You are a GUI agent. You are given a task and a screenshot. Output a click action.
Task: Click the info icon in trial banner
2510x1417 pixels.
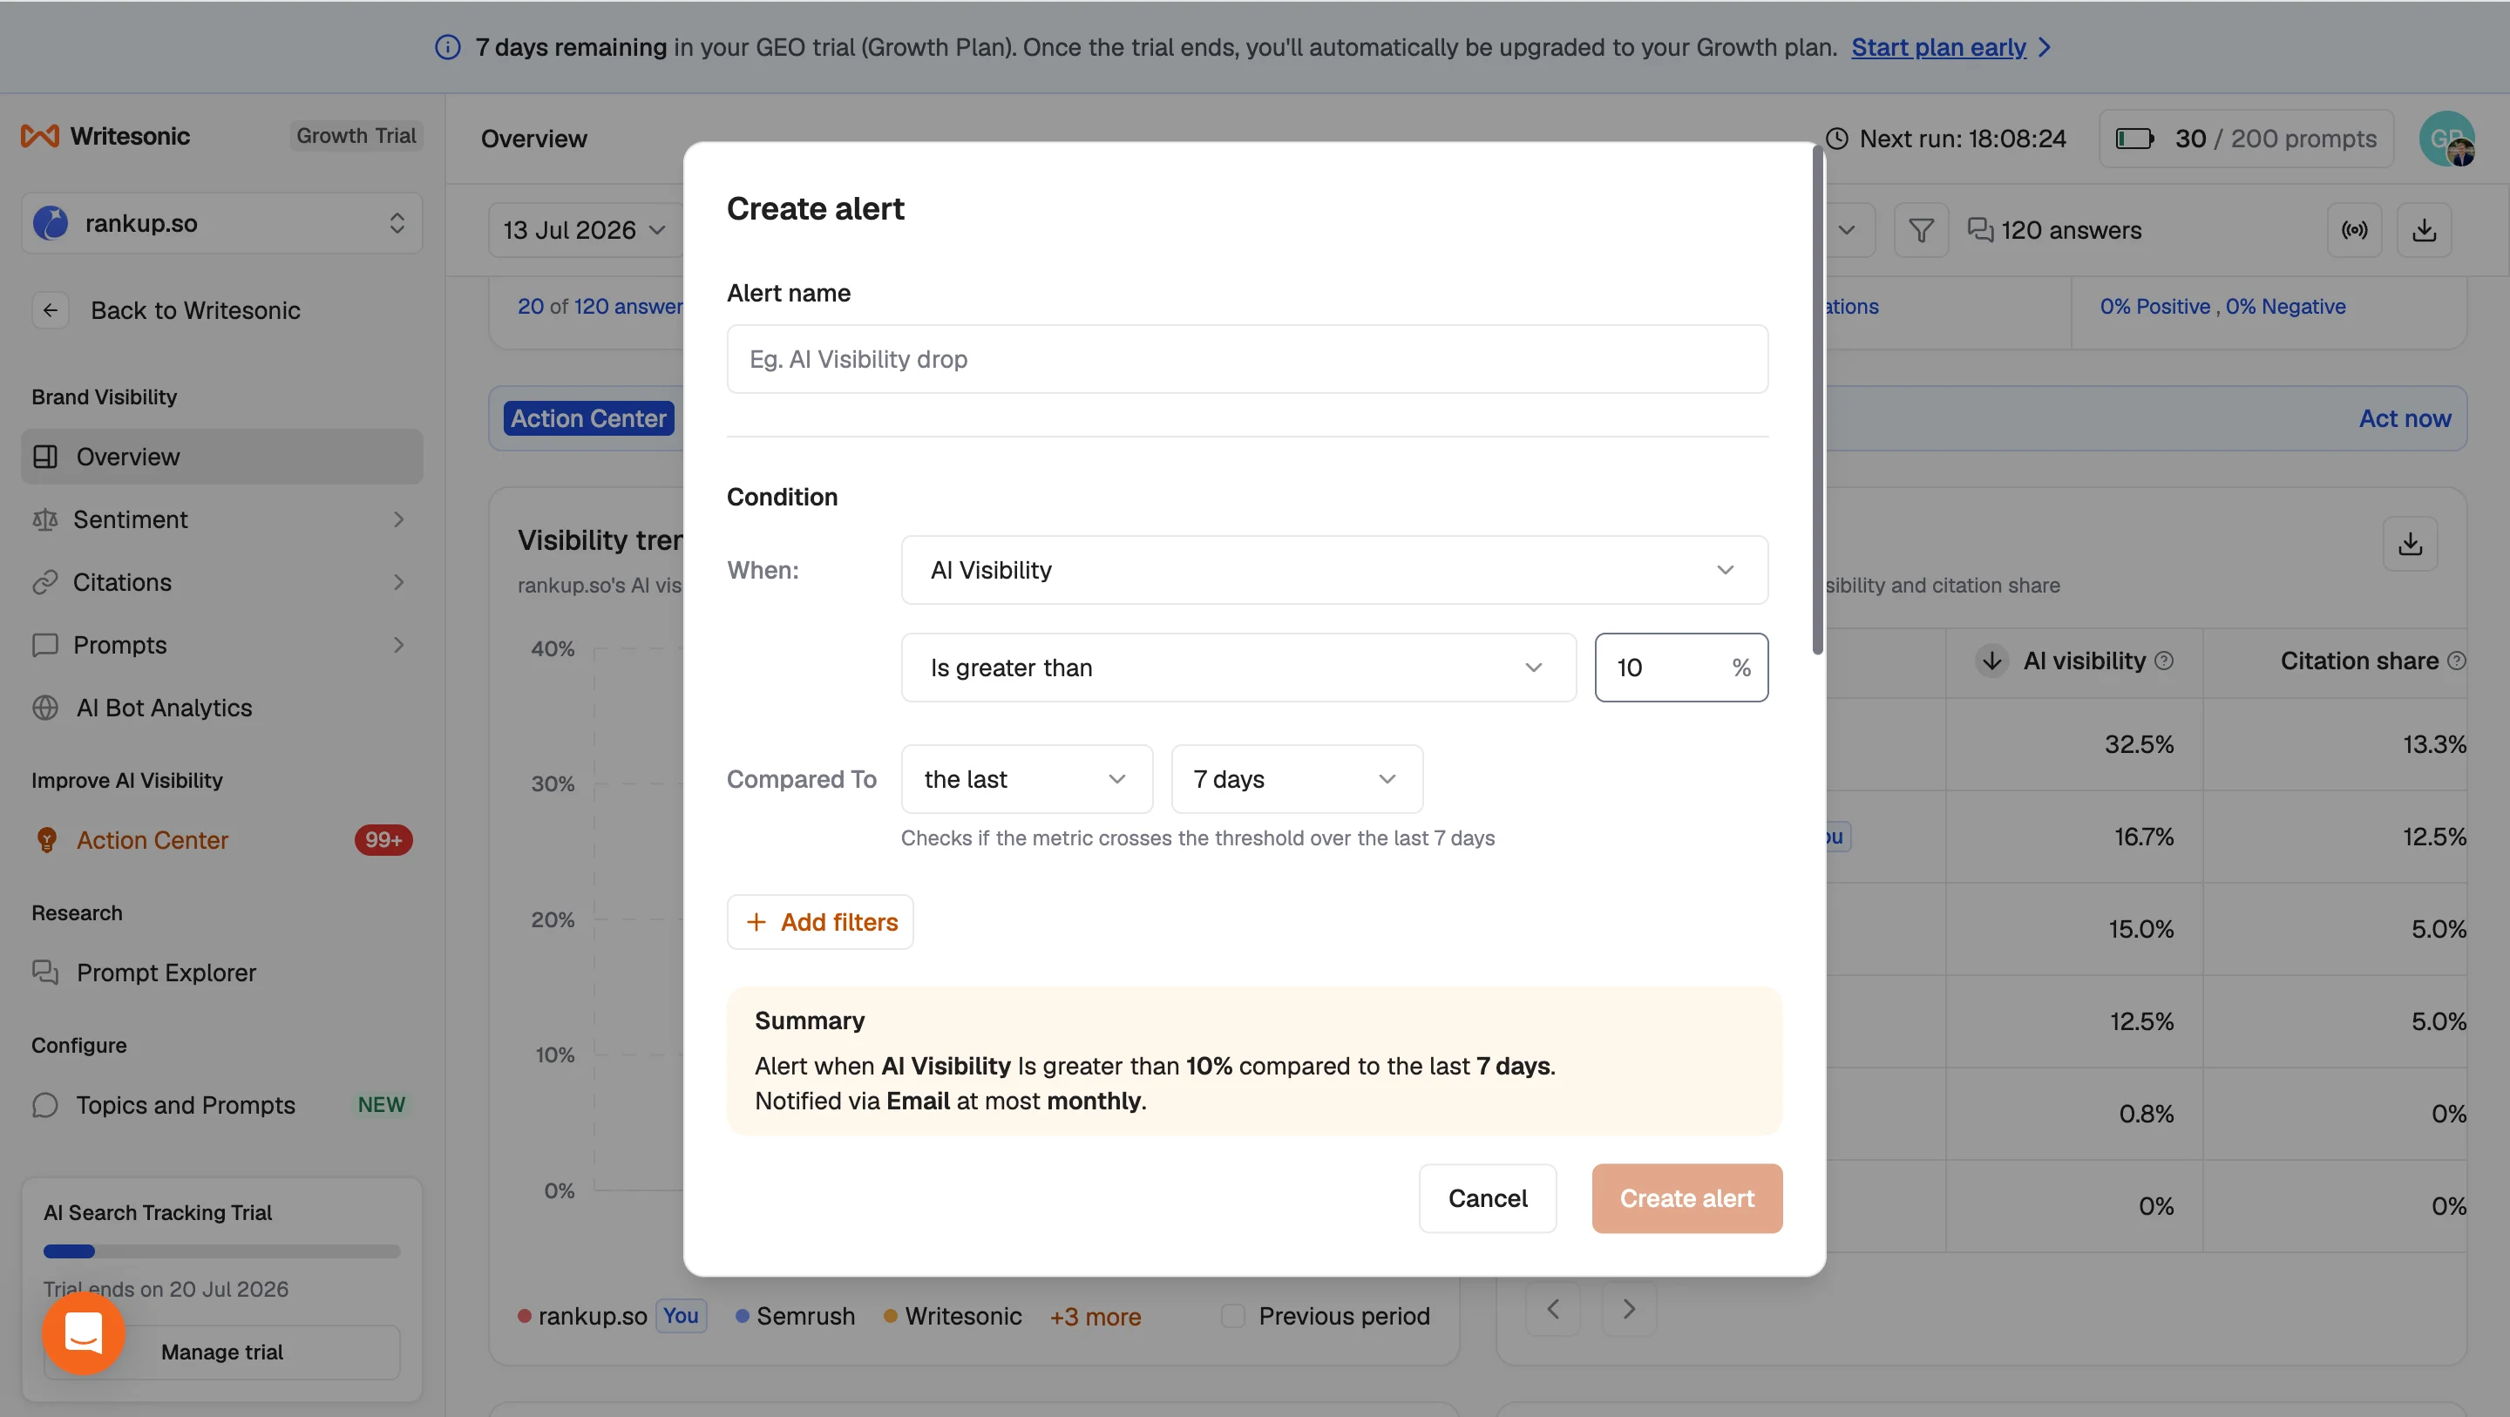[x=447, y=47]
